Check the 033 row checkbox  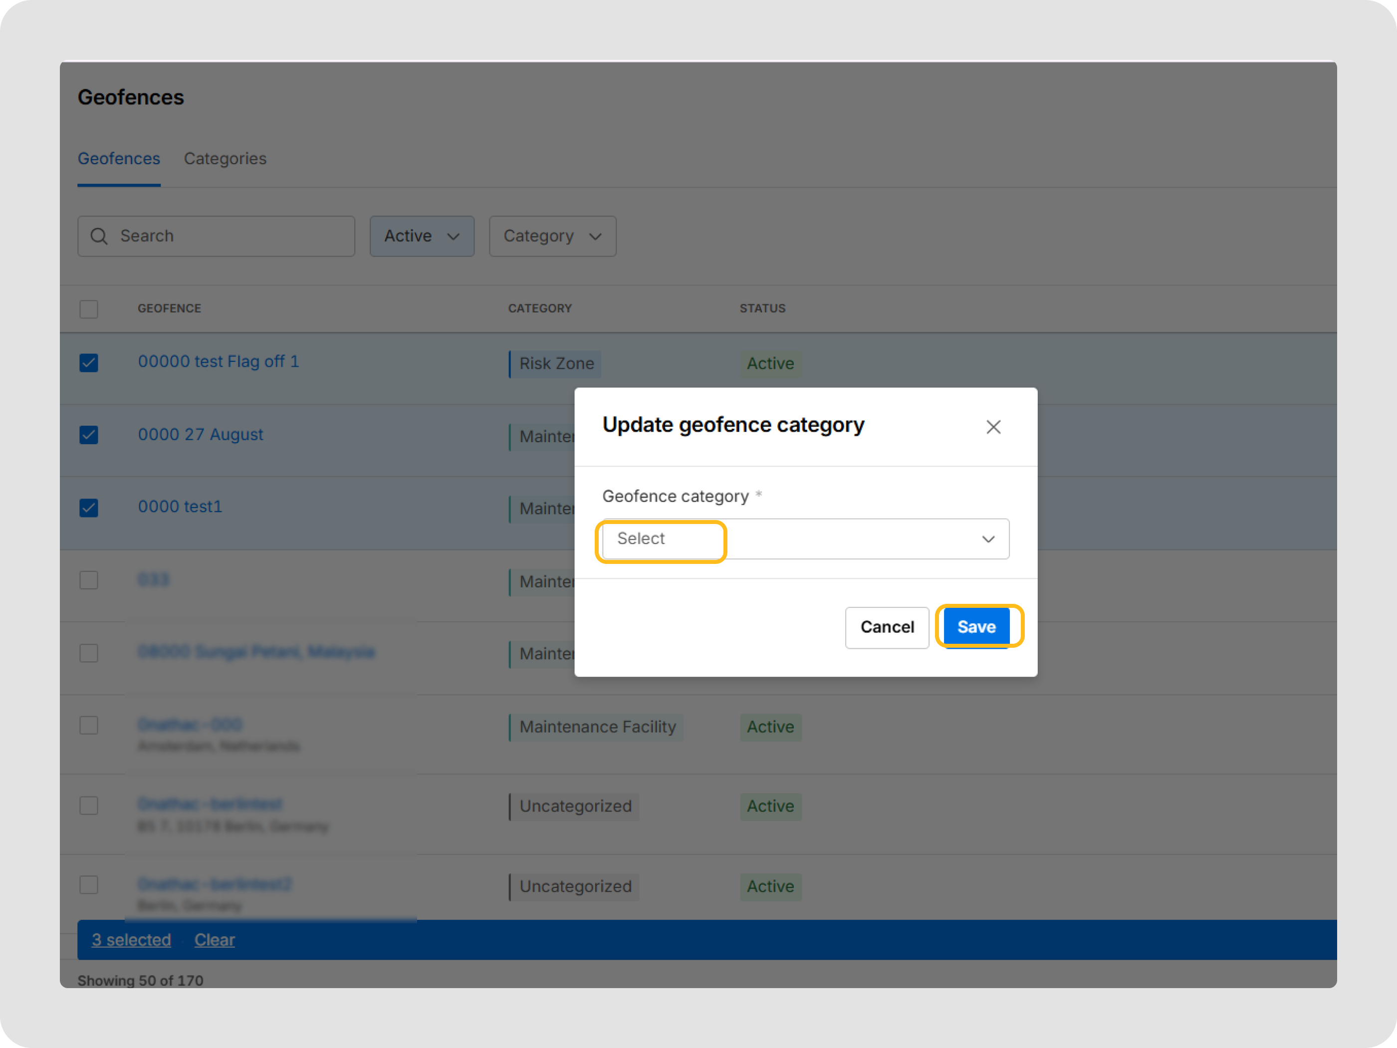(x=88, y=580)
